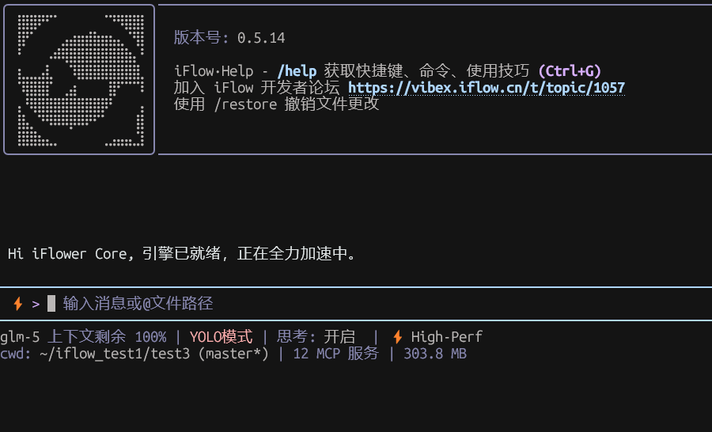Click the version number 0.5.14
This screenshot has height=432, width=712.
point(261,38)
